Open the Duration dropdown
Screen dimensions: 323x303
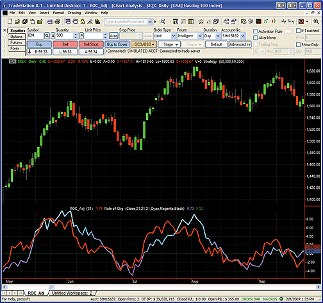[218, 36]
